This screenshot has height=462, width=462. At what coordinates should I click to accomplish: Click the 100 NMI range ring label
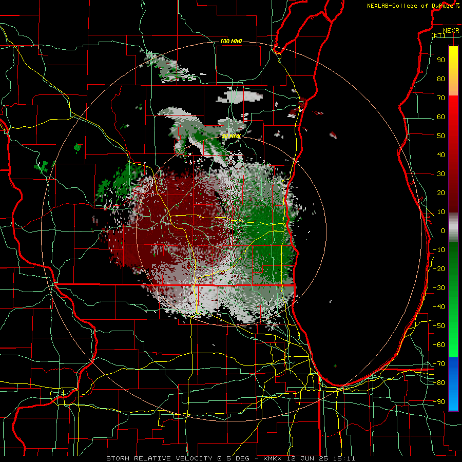pos(231,41)
